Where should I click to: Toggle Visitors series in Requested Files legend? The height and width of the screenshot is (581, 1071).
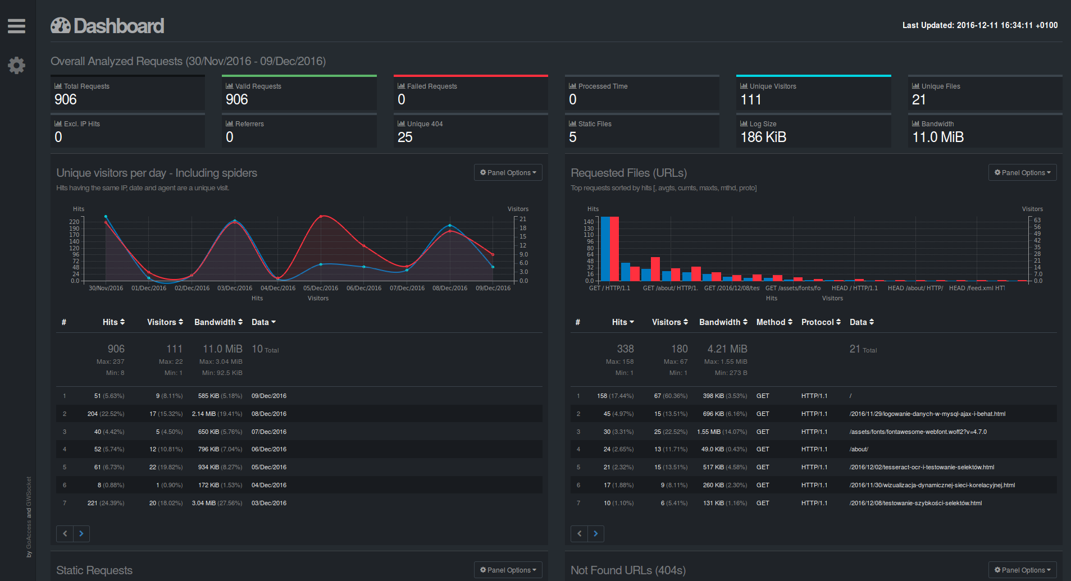832,298
